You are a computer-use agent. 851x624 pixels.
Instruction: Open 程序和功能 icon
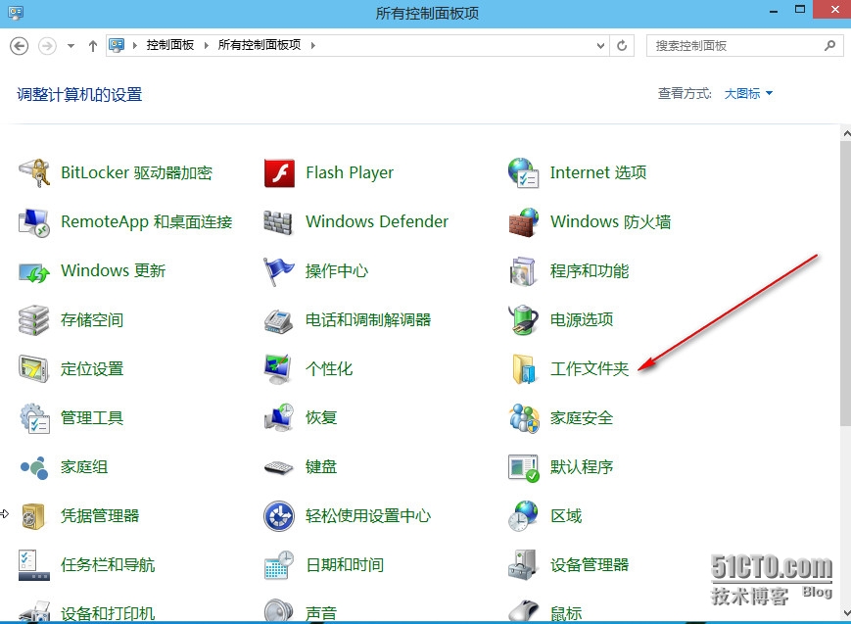coord(523,271)
